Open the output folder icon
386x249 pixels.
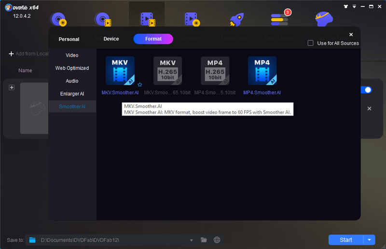(x=204, y=240)
